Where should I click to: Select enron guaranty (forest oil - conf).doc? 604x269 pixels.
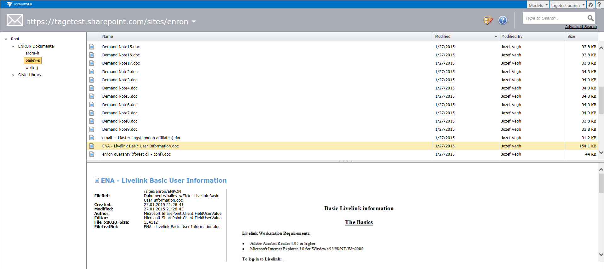(x=136, y=154)
